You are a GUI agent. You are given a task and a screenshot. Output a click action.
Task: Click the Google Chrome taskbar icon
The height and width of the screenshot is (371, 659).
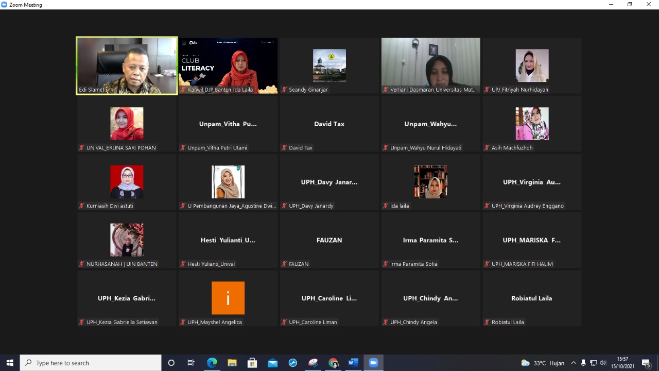(333, 363)
